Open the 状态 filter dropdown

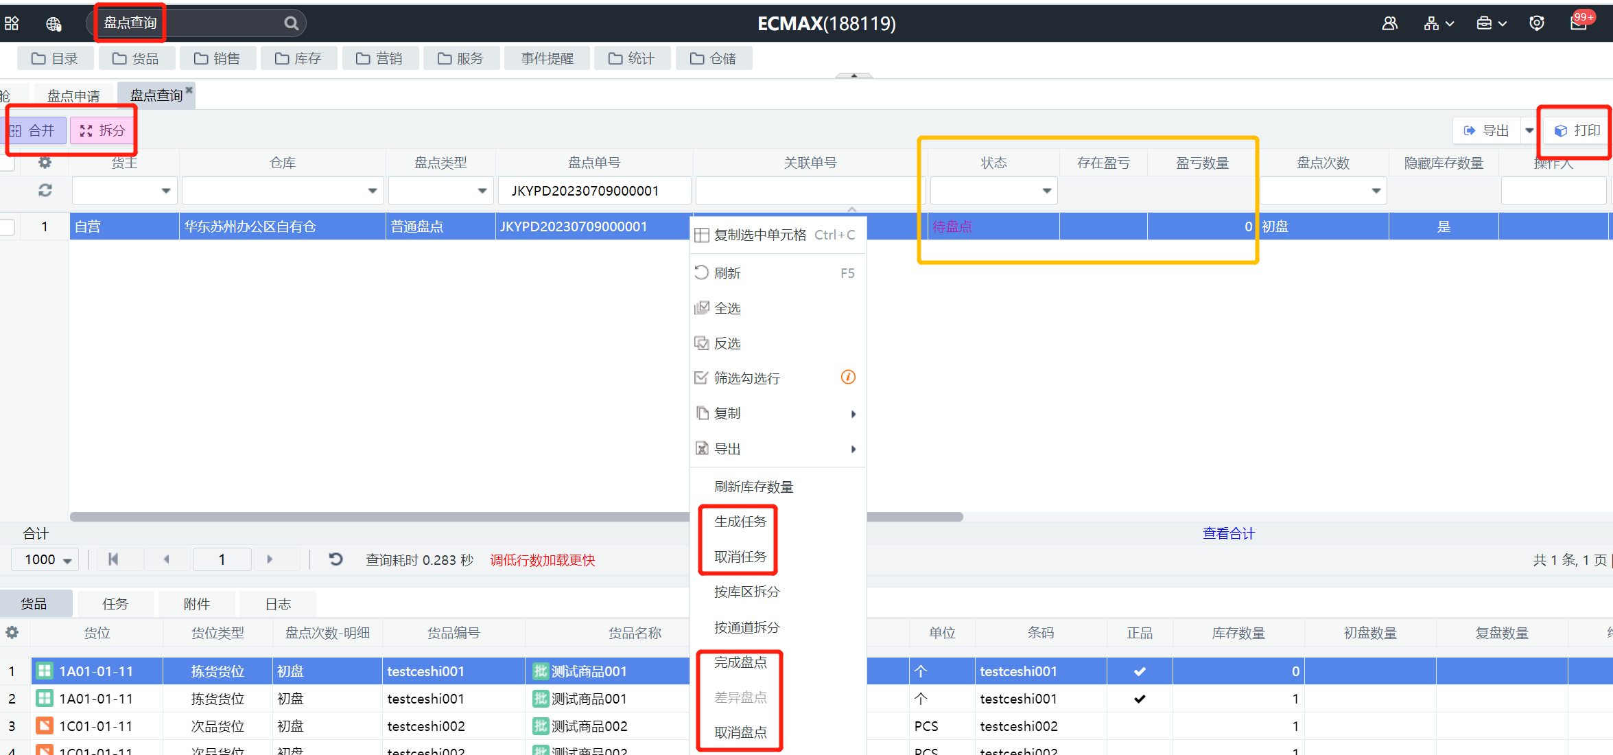(x=1046, y=191)
